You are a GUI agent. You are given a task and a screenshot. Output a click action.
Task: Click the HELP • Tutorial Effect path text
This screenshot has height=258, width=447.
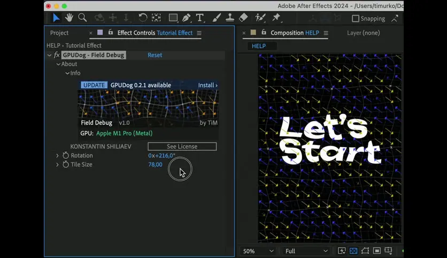[x=74, y=45]
